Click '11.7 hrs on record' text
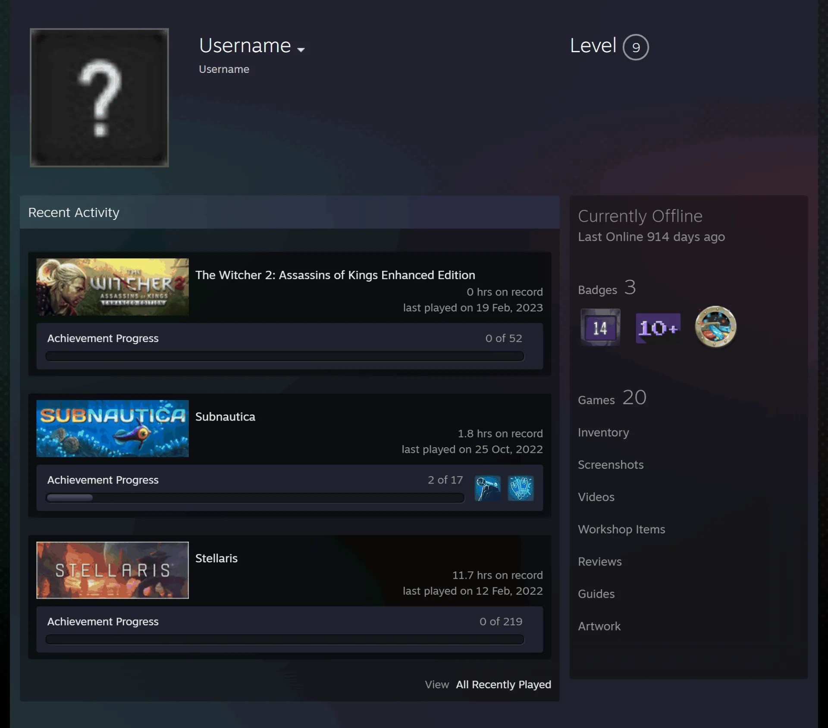This screenshot has width=828, height=728. [497, 575]
